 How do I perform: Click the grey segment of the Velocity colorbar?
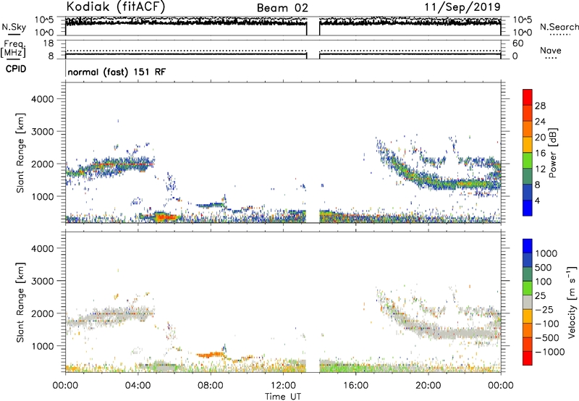(x=528, y=303)
